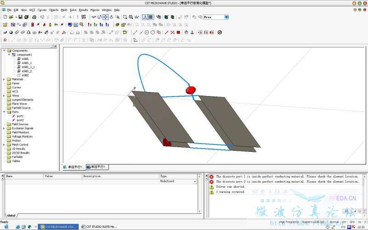Select solid2 in the tree
Screen dimensions: 368x230
click(x=25, y=75)
